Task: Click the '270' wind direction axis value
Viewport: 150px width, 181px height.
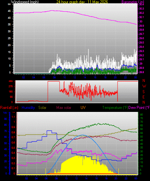Action: click(11, 86)
